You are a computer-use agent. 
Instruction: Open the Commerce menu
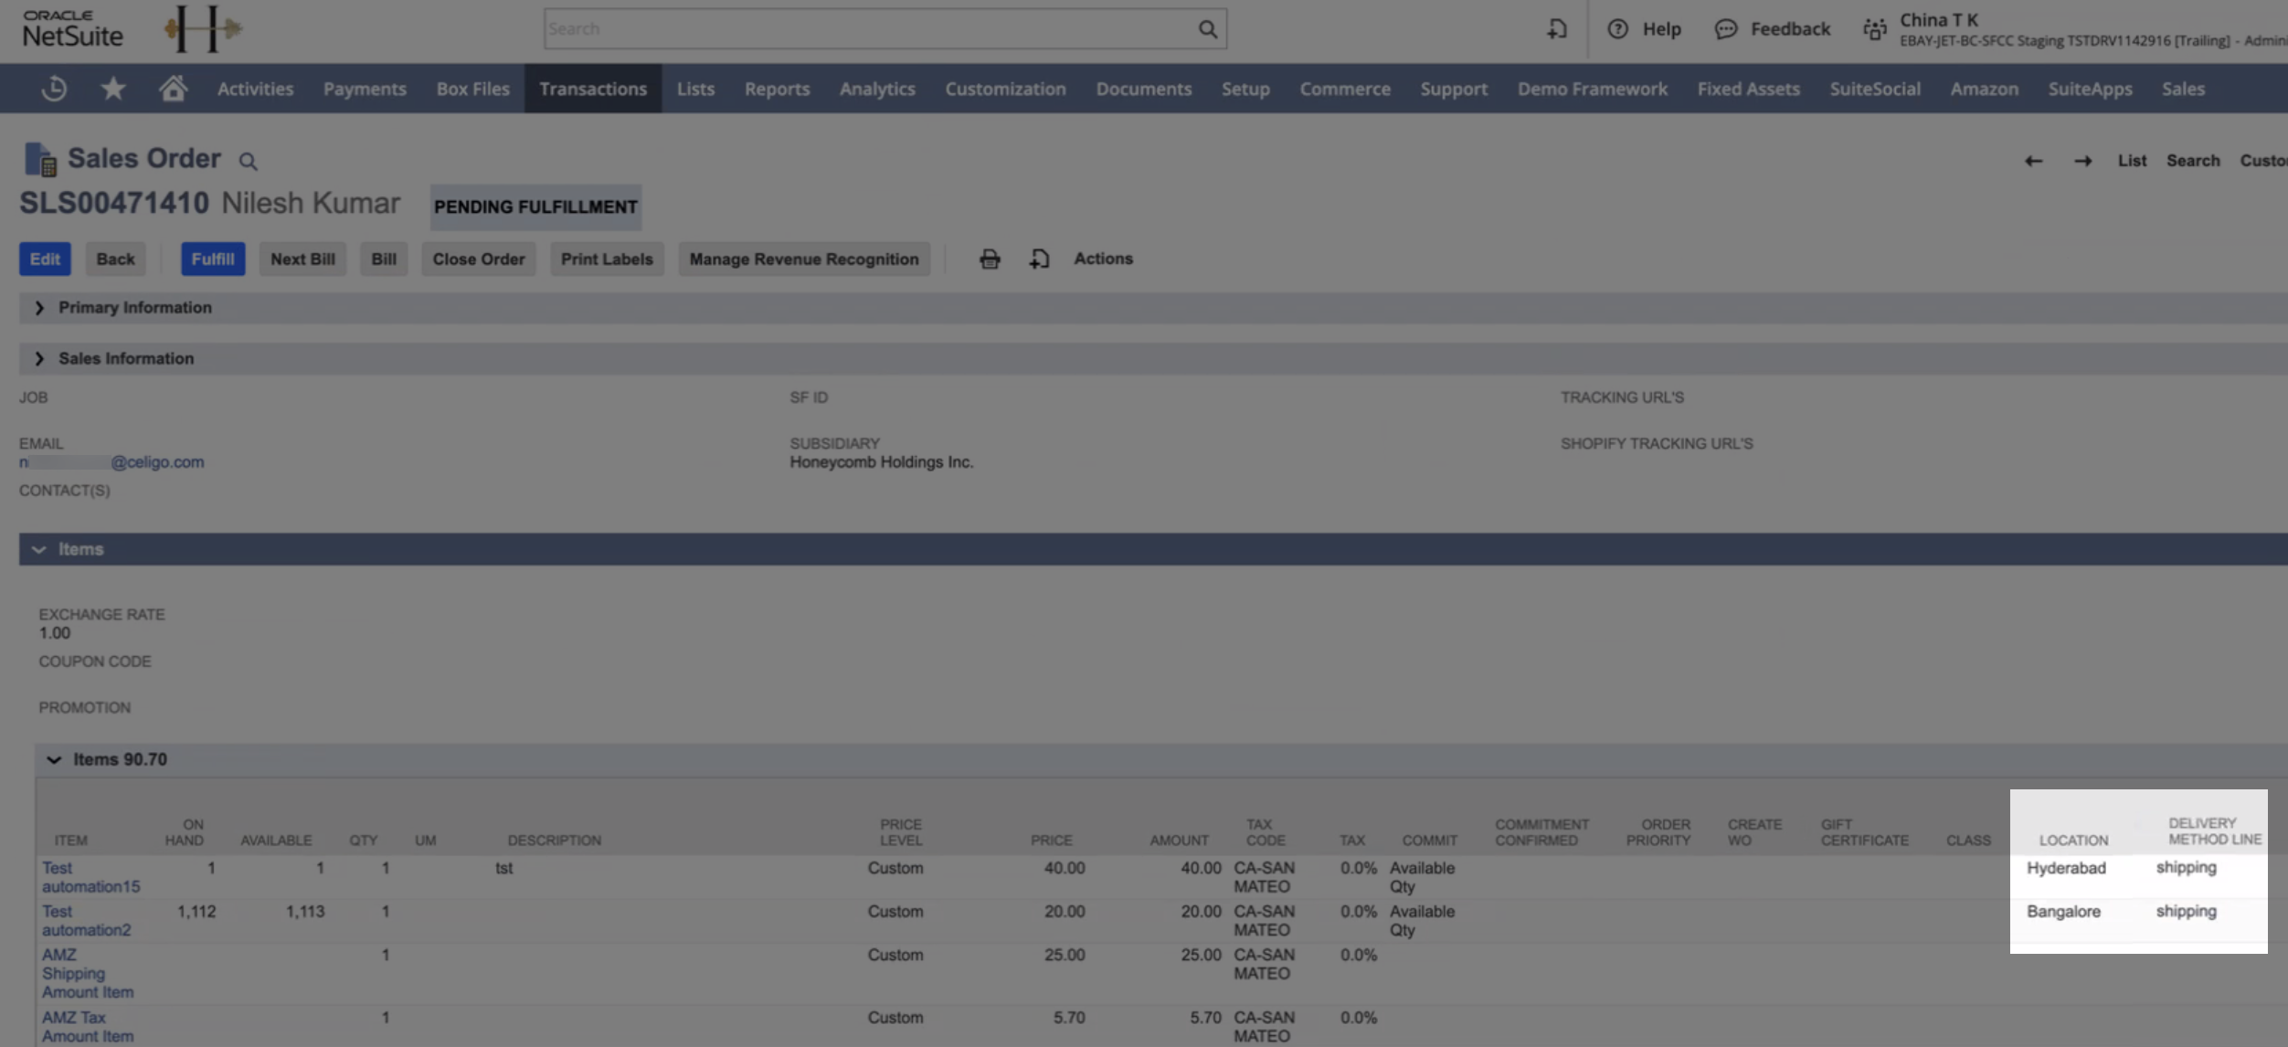1345,89
